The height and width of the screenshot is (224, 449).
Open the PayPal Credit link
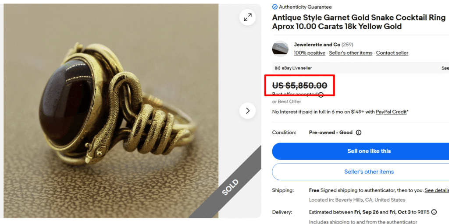click(391, 112)
